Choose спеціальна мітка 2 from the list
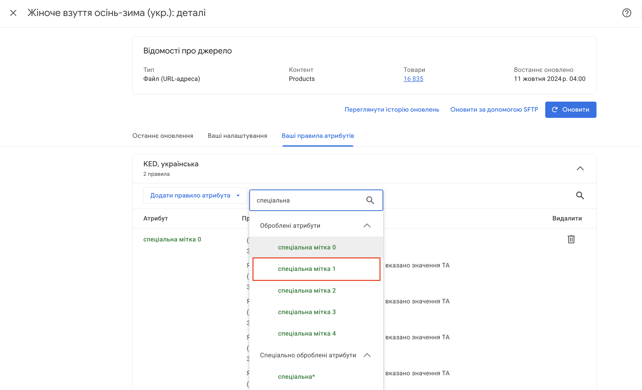Image resolution: width=642 pixels, height=390 pixels. 316,290
